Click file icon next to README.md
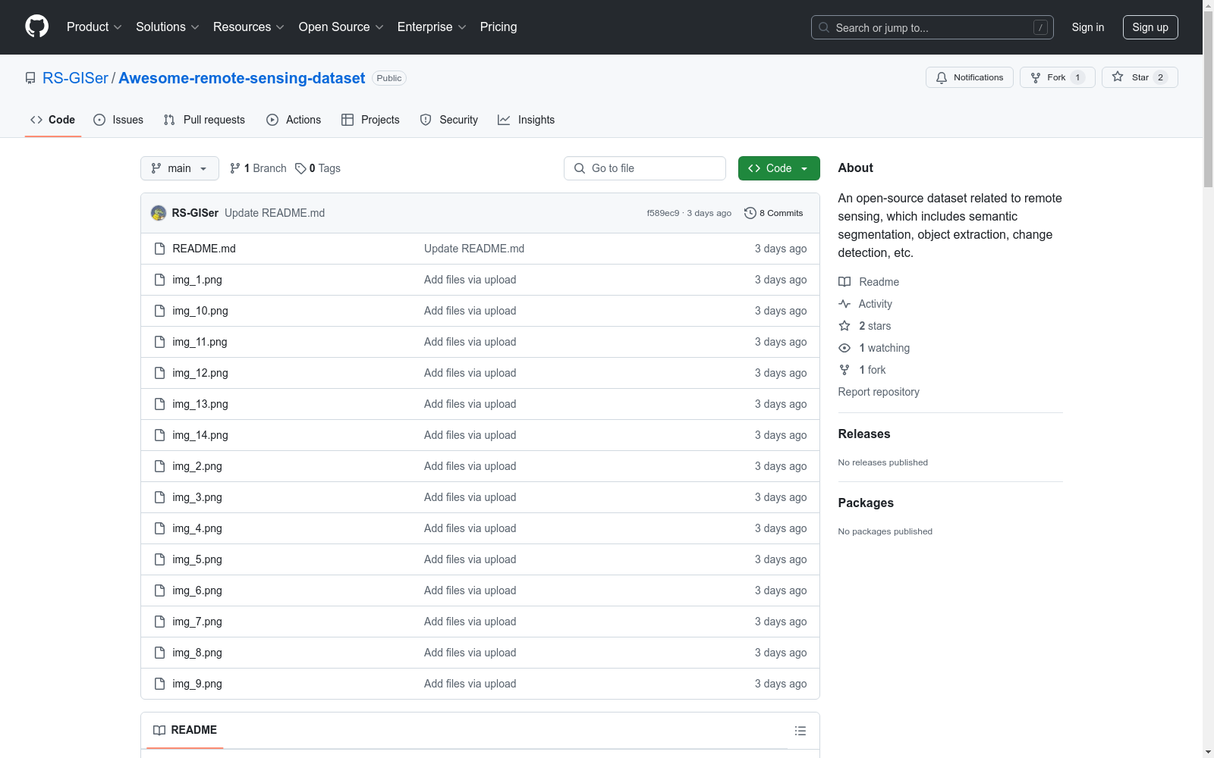Screen dimensions: 1214x758 pyautogui.click(x=159, y=249)
